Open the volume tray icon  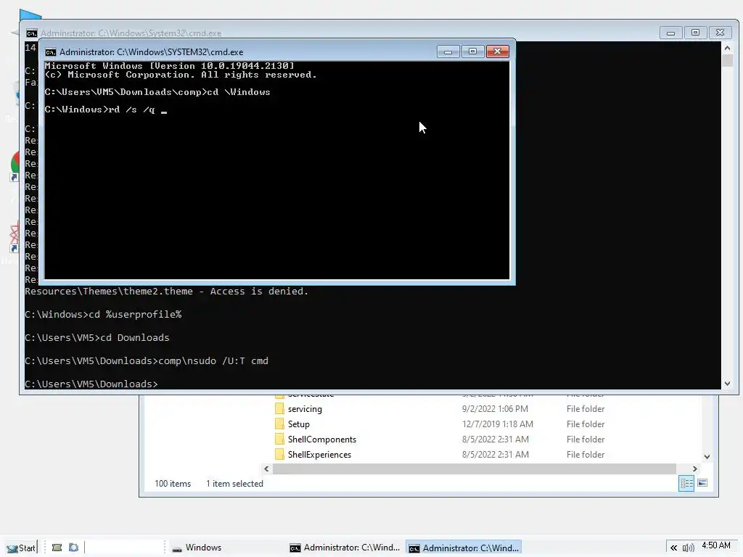[x=688, y=548]
